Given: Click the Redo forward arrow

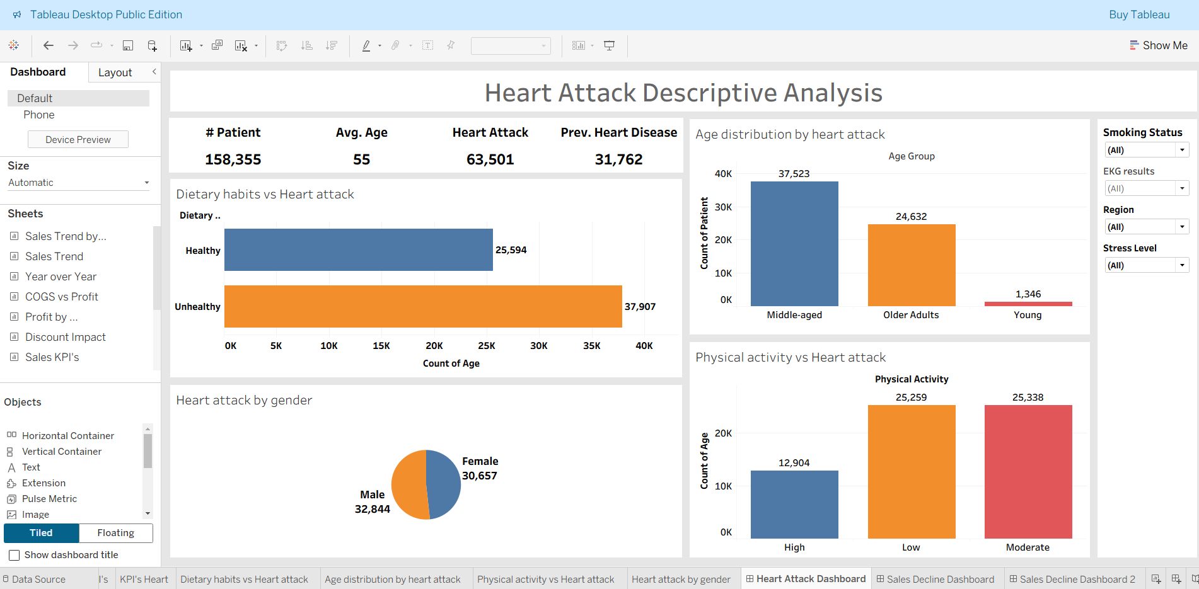Looking at the screenshot, I should [x=73, y=45].
